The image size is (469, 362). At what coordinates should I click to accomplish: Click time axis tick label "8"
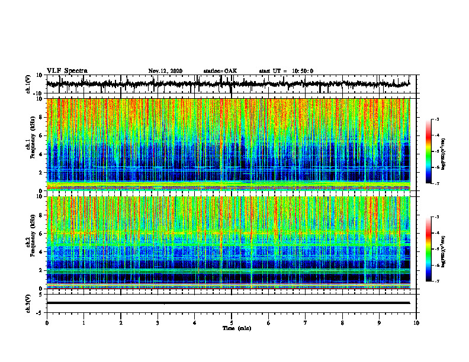[x=342, y=323]
